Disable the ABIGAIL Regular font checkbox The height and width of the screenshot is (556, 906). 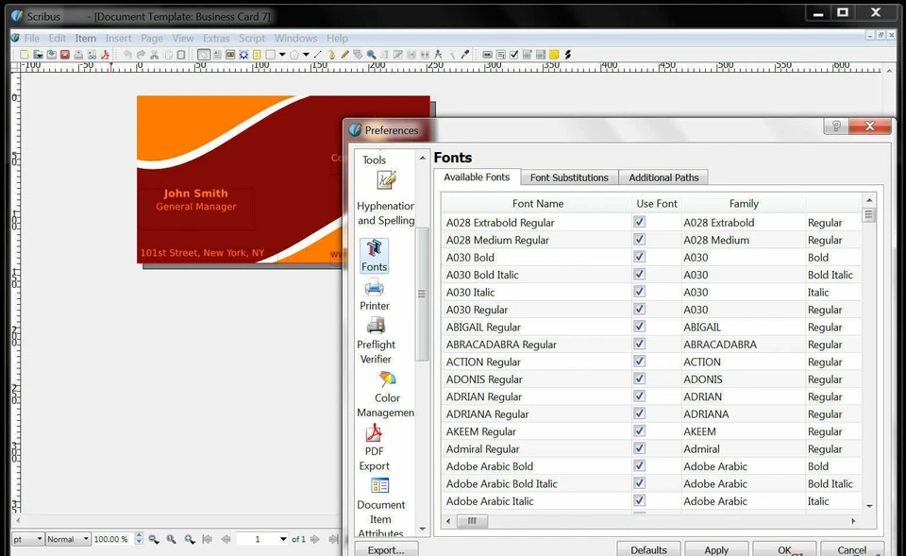[x=639, y=327]
